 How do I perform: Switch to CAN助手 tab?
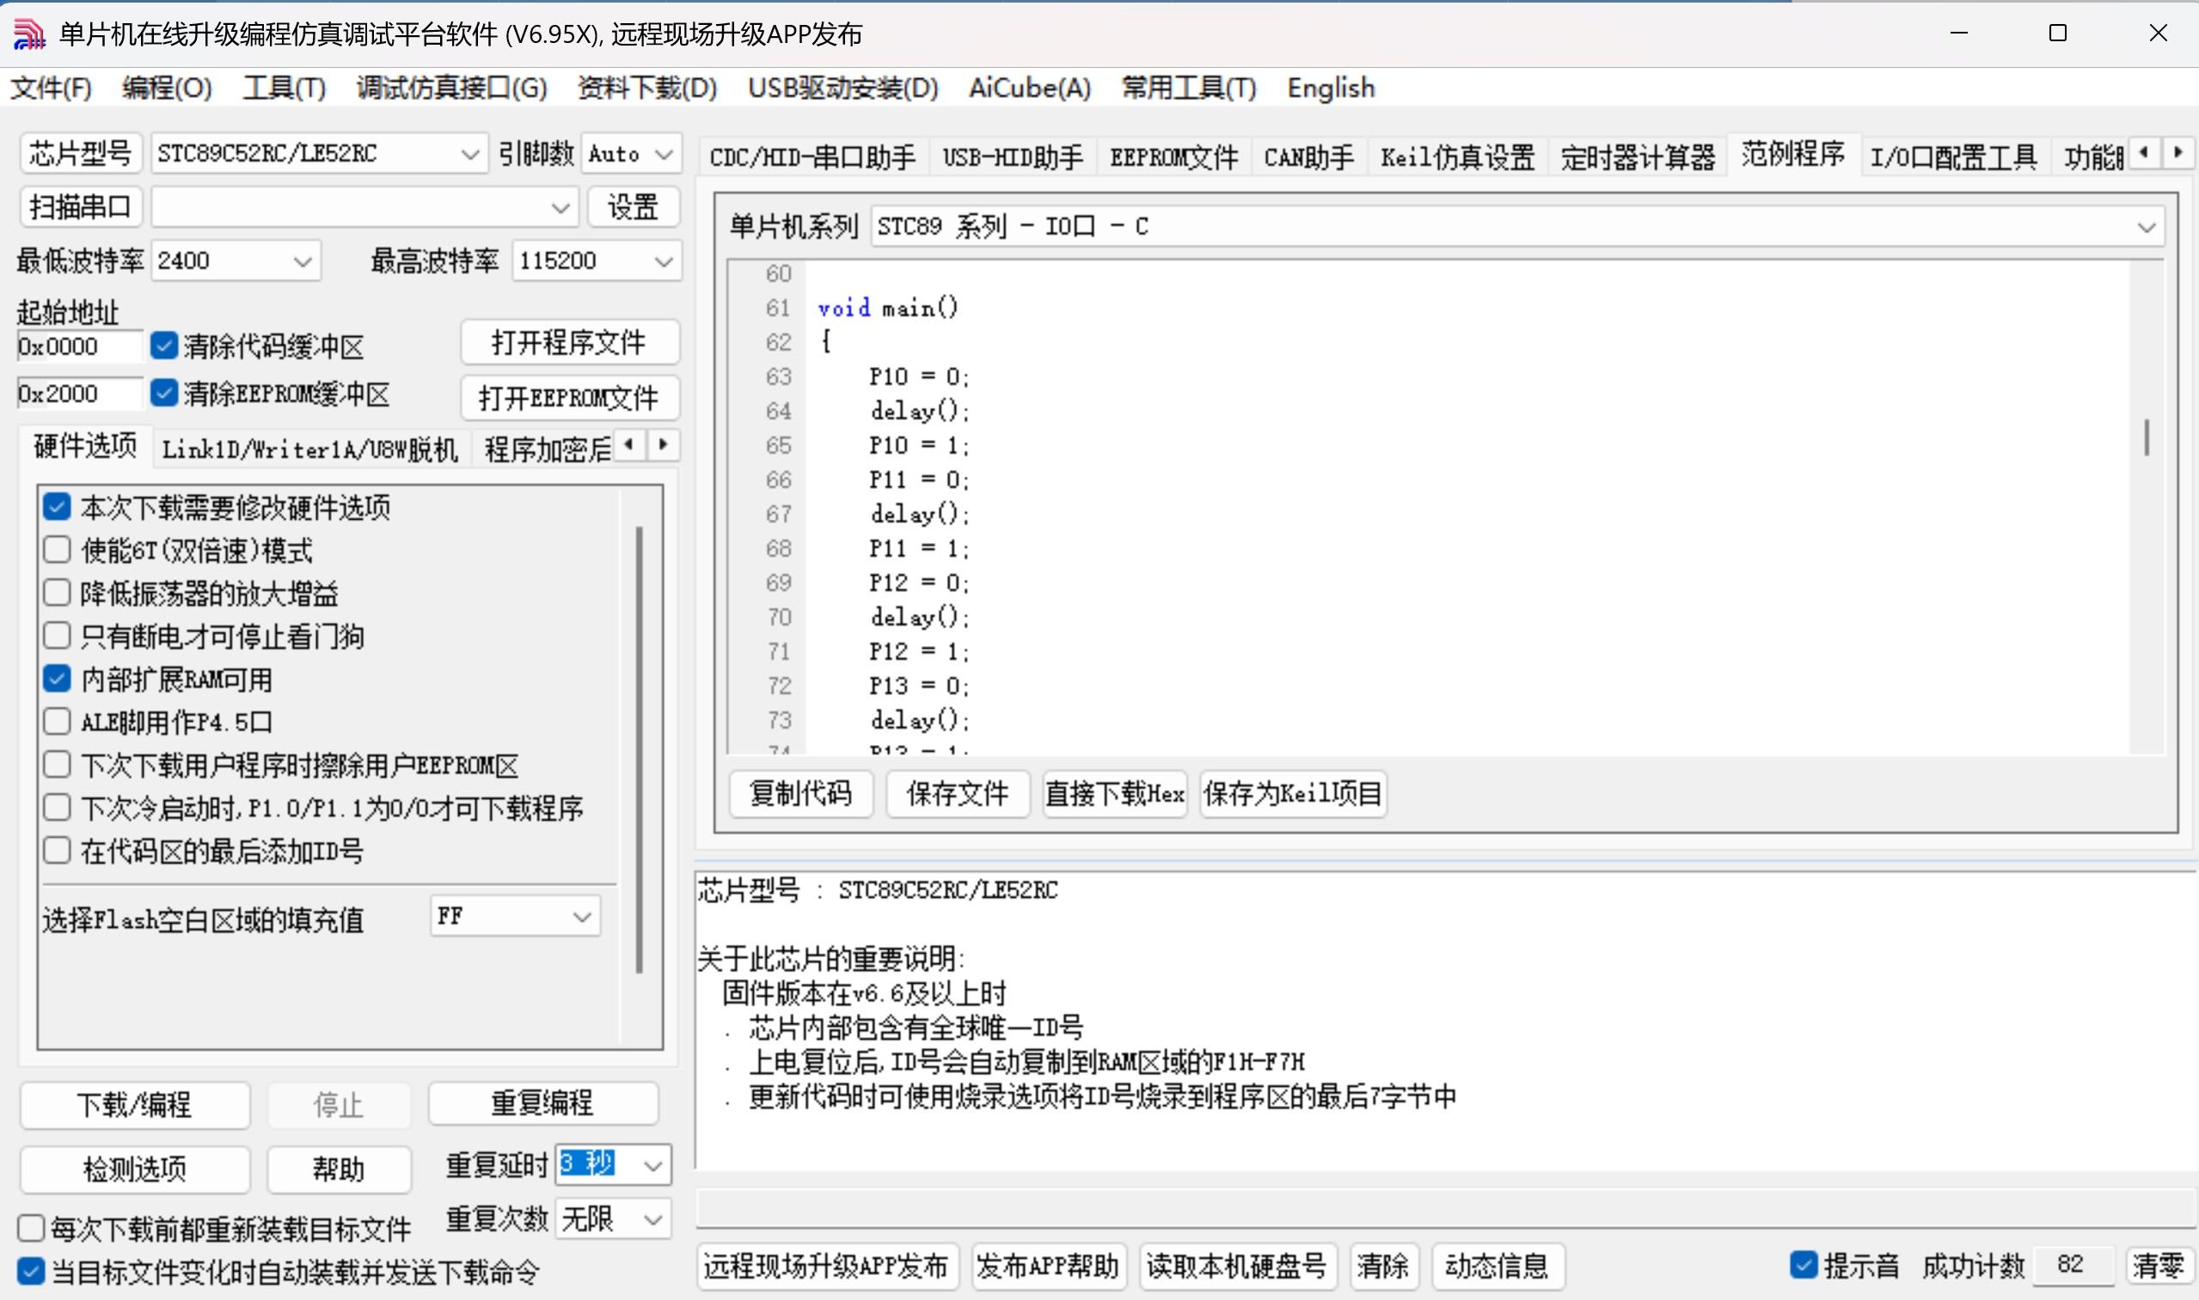(x=1308, y=156)
